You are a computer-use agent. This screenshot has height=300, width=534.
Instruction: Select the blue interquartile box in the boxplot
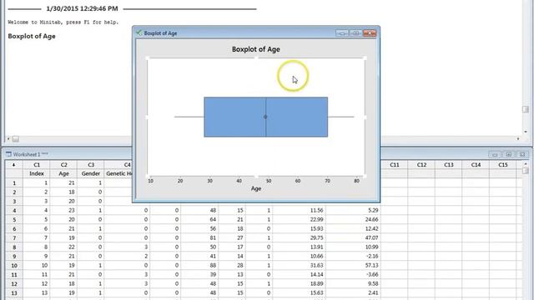point(265,117)
